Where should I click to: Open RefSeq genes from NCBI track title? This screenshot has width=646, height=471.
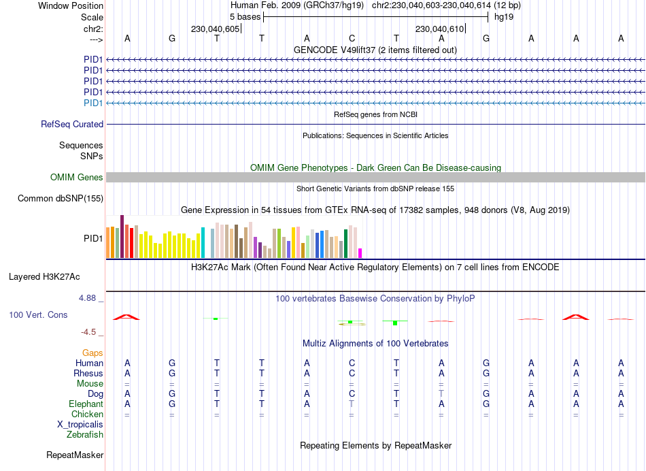[x=375, y=114]
